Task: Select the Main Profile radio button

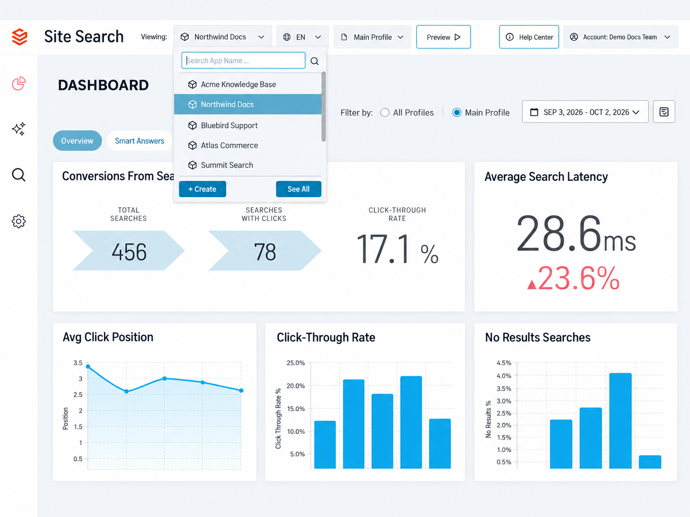Action: (x=457, y=112)
